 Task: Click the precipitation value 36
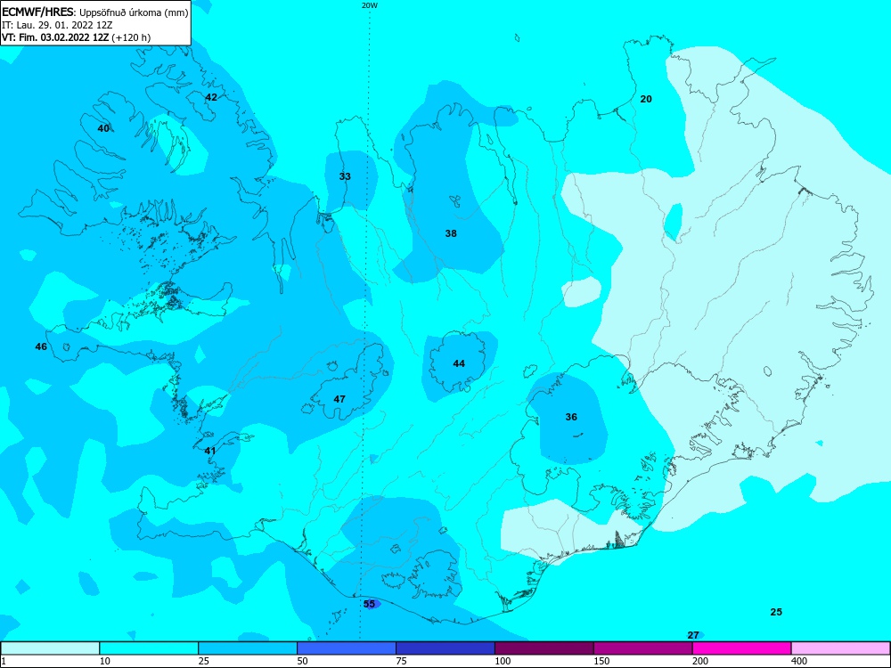[571, 417]
